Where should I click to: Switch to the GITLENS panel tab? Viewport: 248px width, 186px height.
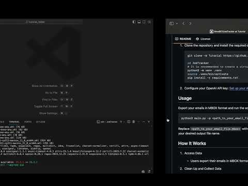tap(41, 122)
